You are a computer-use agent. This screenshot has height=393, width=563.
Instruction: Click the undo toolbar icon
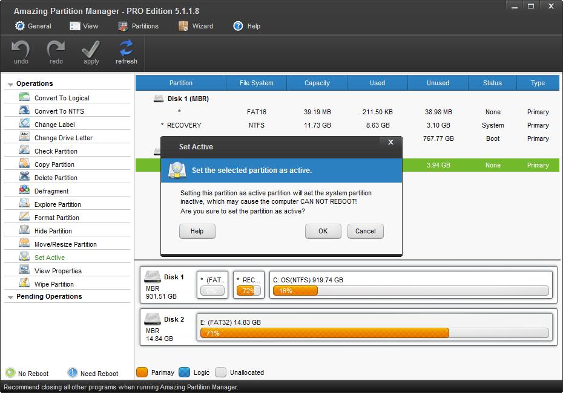(x=21, y=49)
